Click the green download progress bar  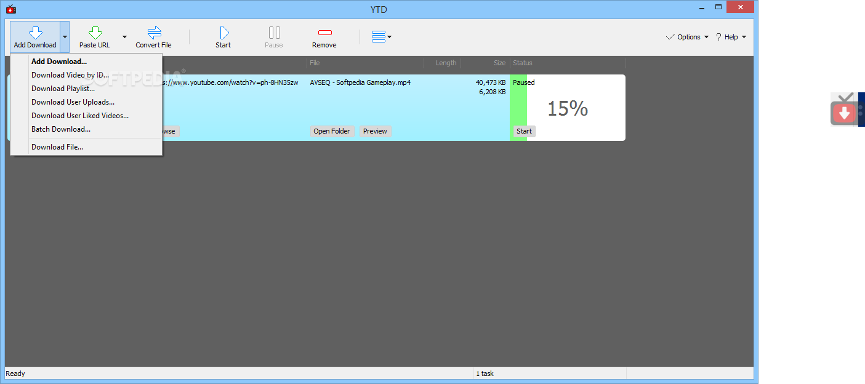518,108
